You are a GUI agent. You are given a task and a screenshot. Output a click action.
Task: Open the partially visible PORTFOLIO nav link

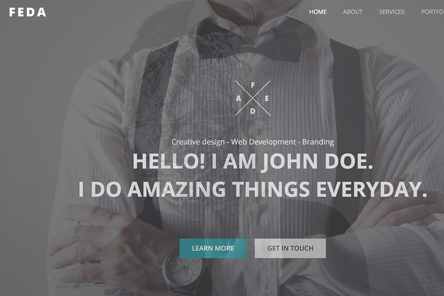432,12
